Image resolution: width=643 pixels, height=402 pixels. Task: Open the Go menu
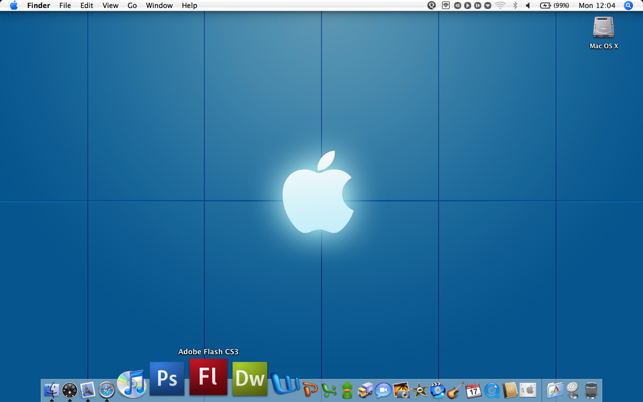coord(132,6)
